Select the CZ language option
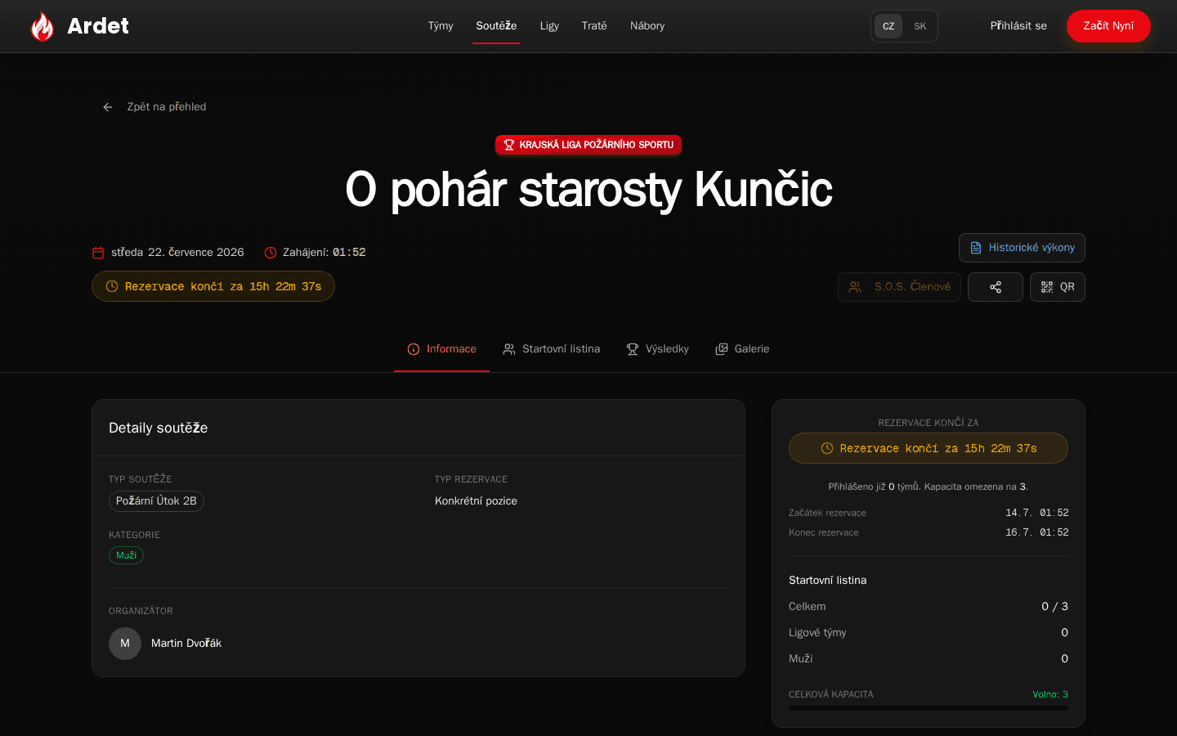1177x736 pixels. coord(888,26)
